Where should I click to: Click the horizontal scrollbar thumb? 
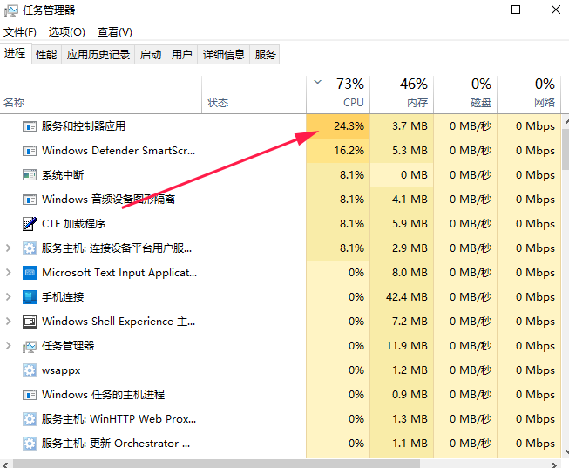click(217, 464)
